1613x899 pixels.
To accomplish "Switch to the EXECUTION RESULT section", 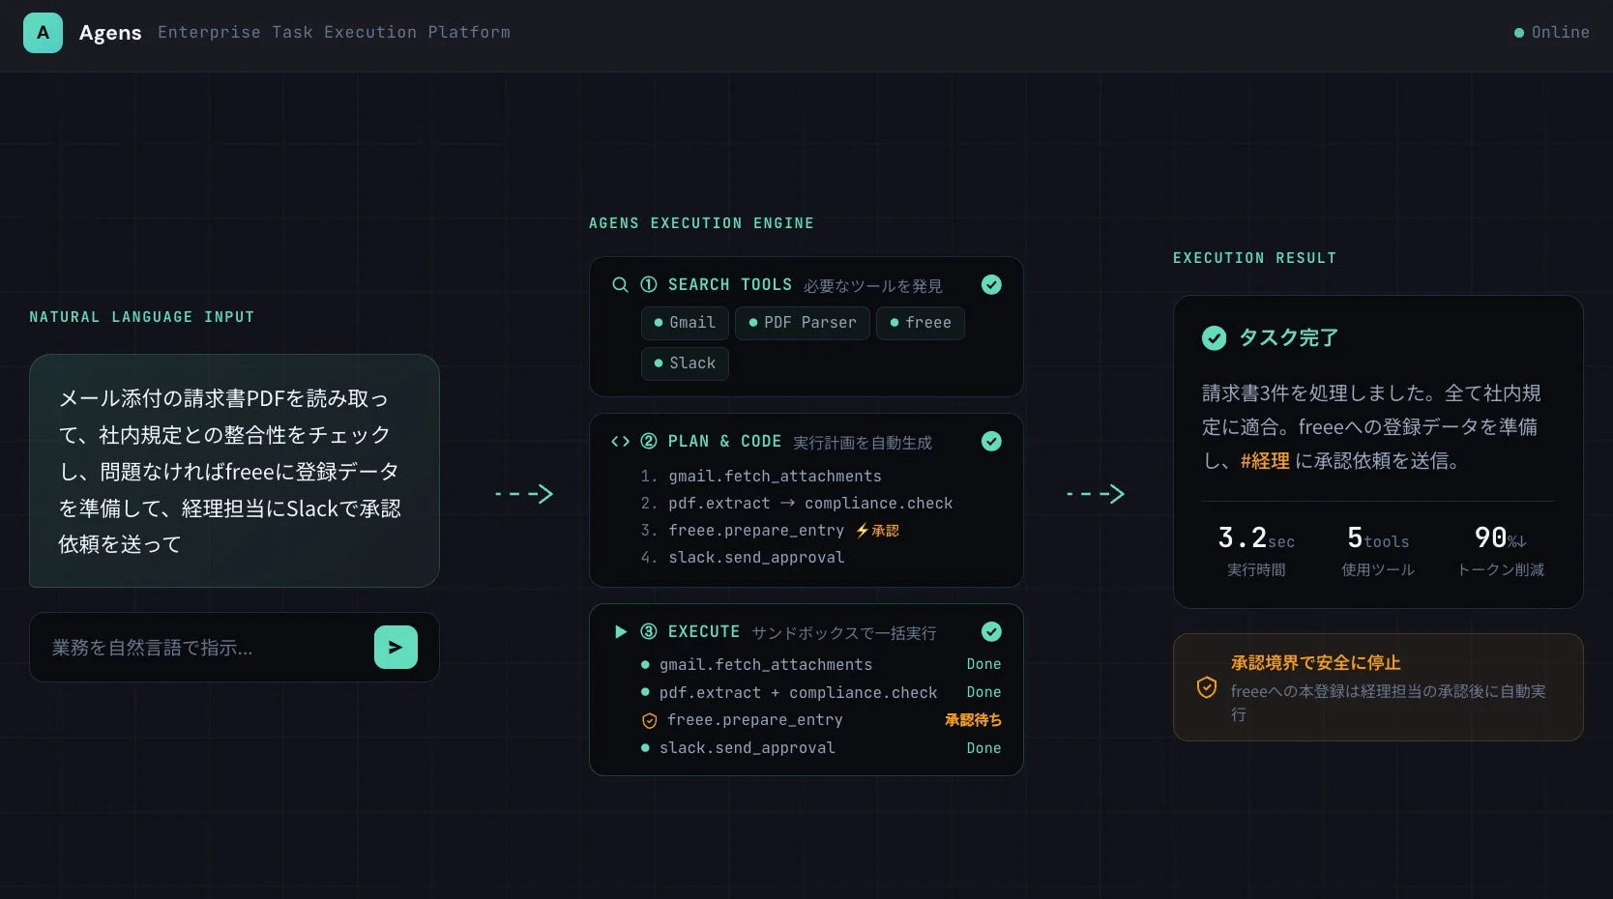I will [x=1254, y=257].
